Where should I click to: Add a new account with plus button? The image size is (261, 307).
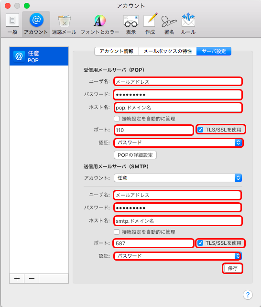[x=17, y=278]
